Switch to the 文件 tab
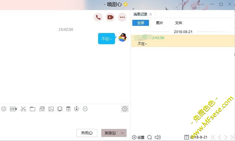Viewport: 235px width, 141px height. [x=179, y=23]
